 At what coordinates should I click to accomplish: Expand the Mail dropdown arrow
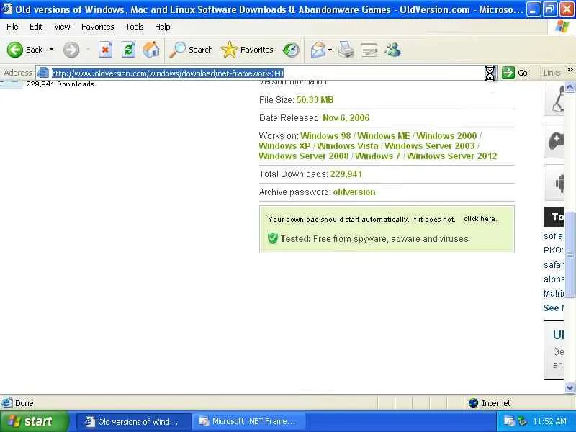(x=330, y=50)
